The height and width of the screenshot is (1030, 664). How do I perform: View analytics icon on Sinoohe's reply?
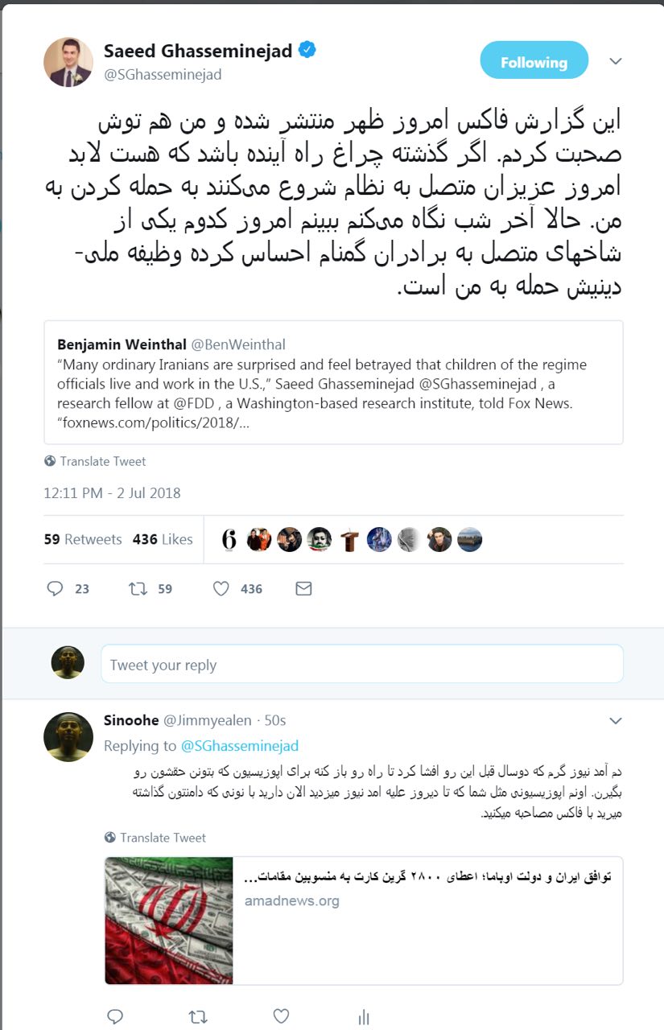363,1016
